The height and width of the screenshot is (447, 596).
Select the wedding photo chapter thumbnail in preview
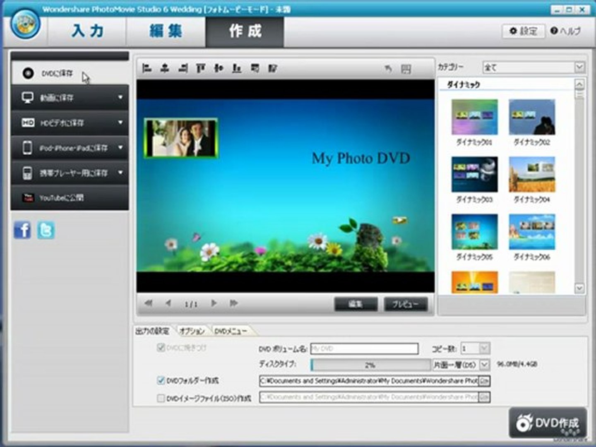[x=180, y=138]
